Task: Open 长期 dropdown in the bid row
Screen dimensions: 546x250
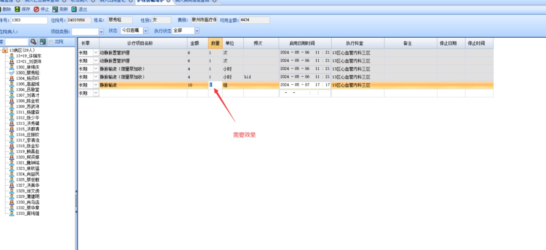Action: point(96,77)
